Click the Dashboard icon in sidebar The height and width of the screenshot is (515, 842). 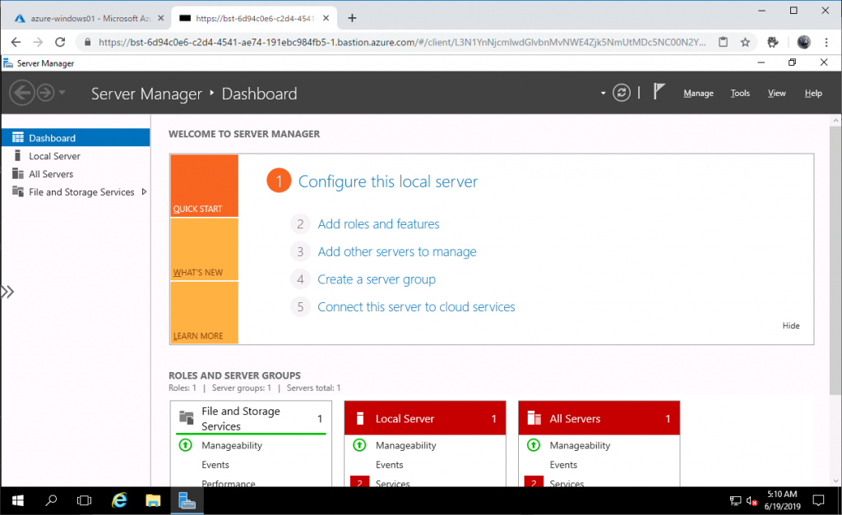pos(18,137)
